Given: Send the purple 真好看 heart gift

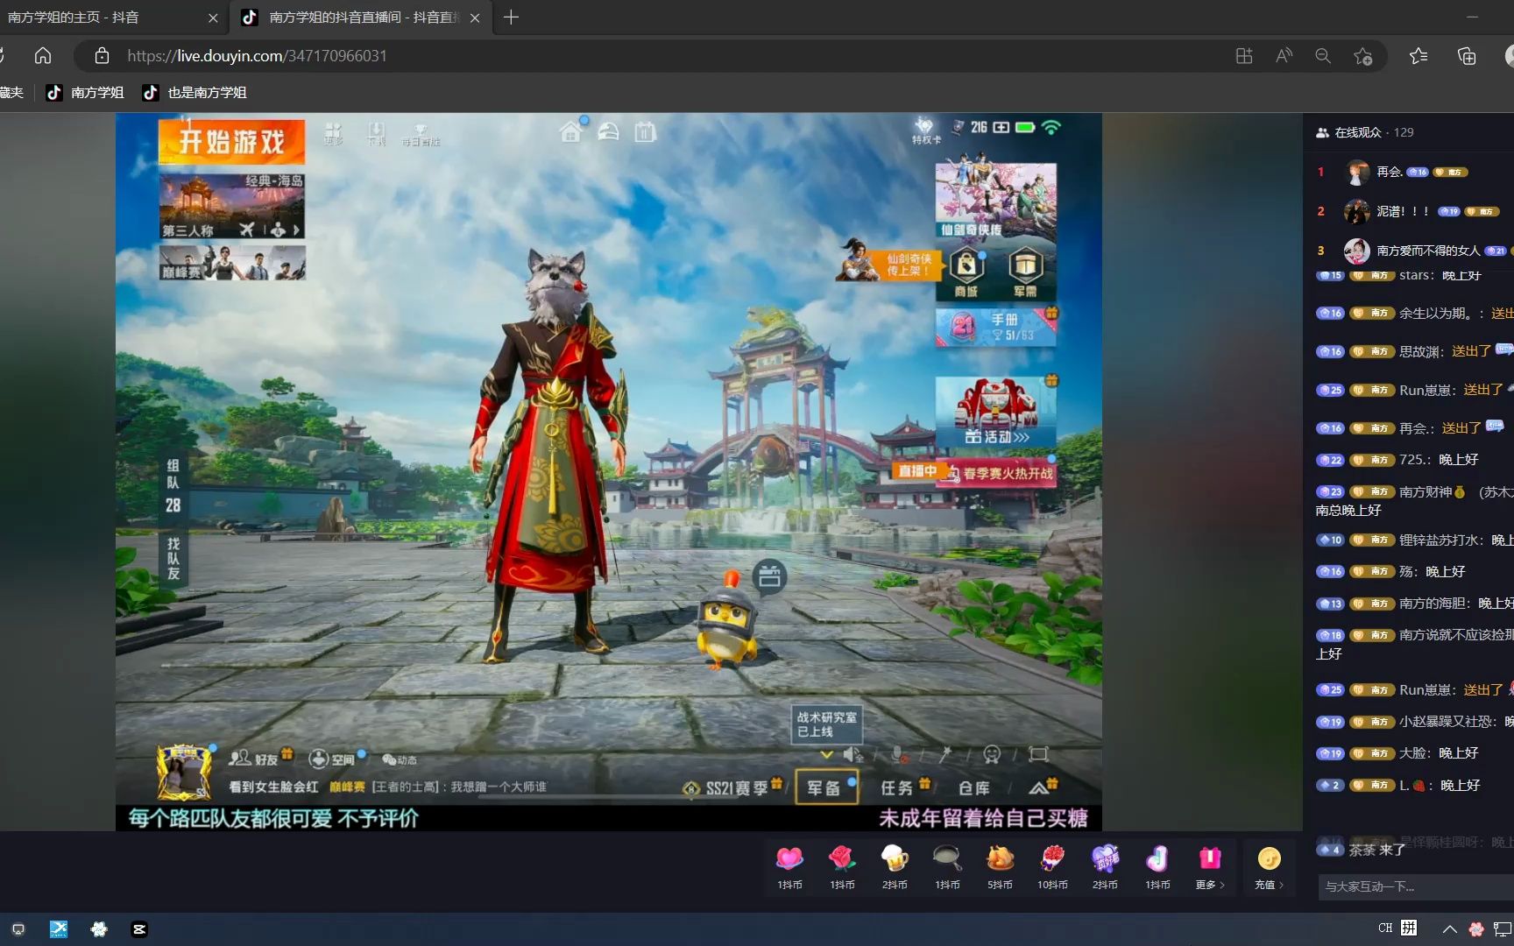Looking at the screenshot, I should coord(1105,866).
